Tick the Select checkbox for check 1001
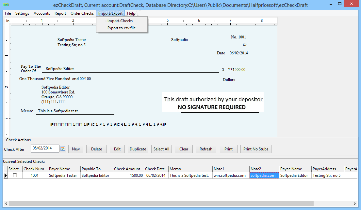Screen dimensions: 361x210 (x=15, y=175)
